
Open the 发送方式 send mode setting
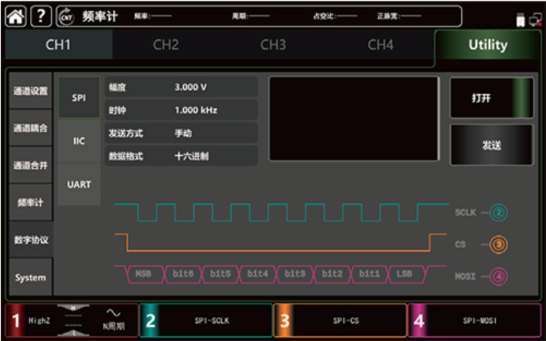[x=181, y=133]
